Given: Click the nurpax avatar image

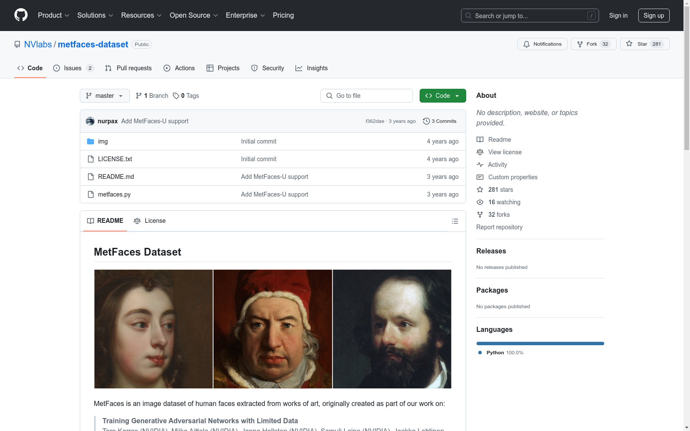Looking at the screenshot, I should 90,121.
